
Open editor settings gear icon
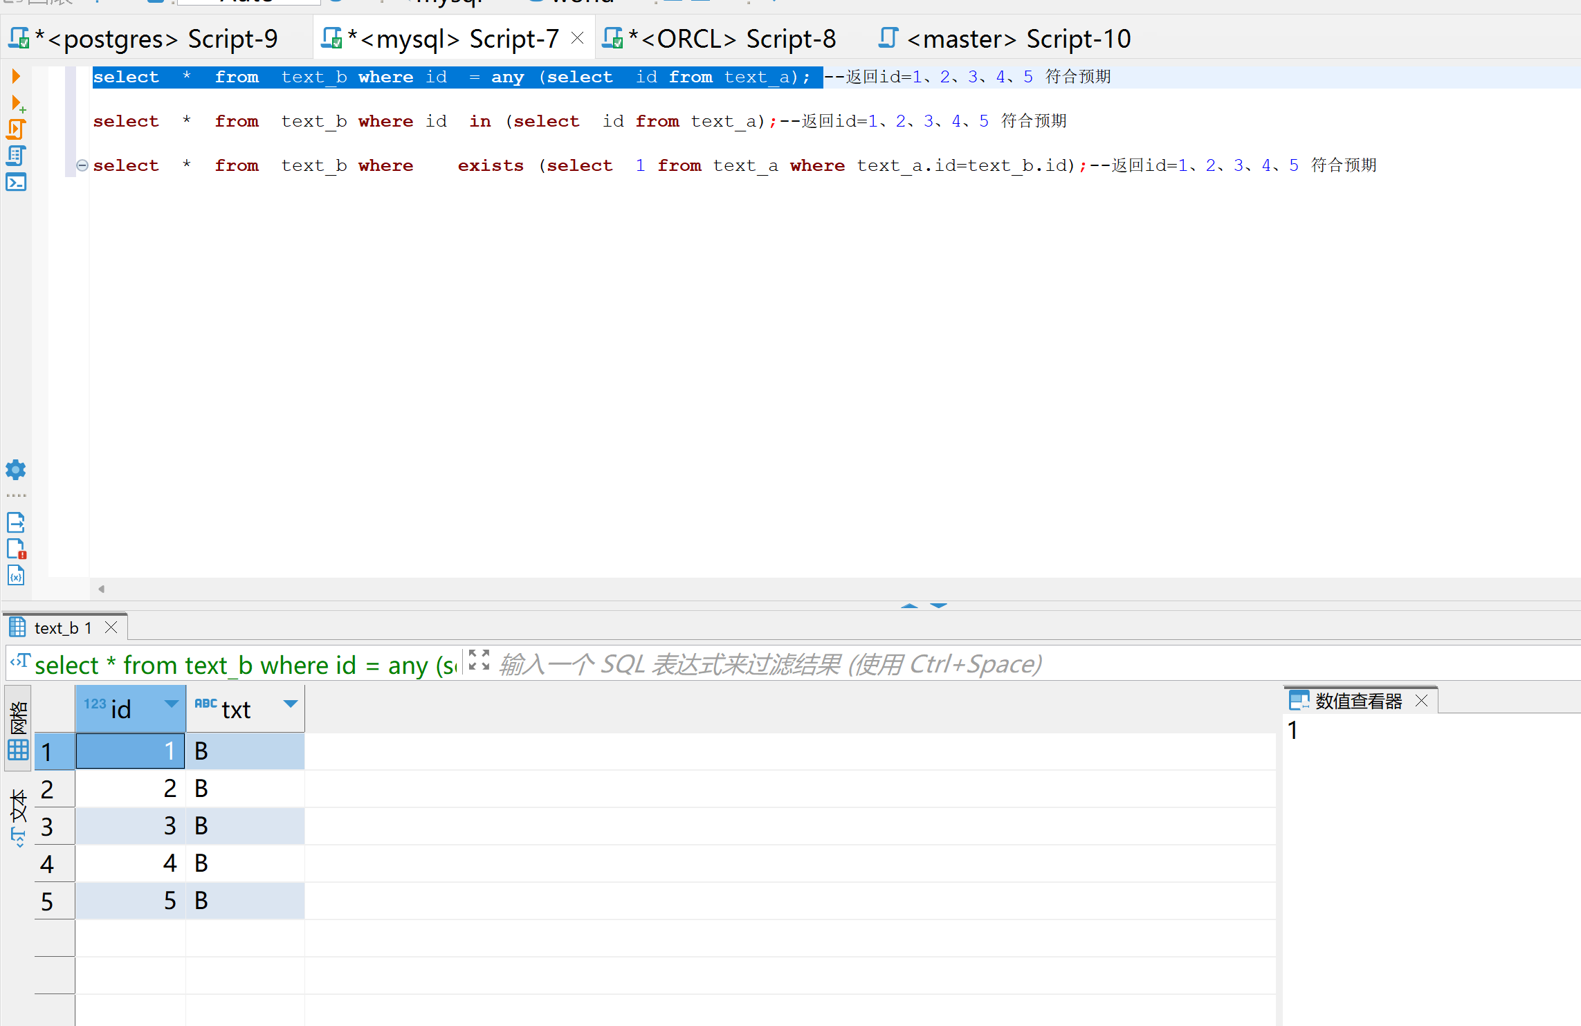[x=16, y=470]
